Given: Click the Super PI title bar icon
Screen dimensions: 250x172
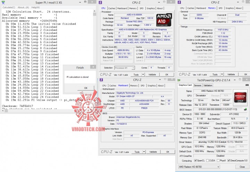Looking at the screenshot, I should 3,2.
